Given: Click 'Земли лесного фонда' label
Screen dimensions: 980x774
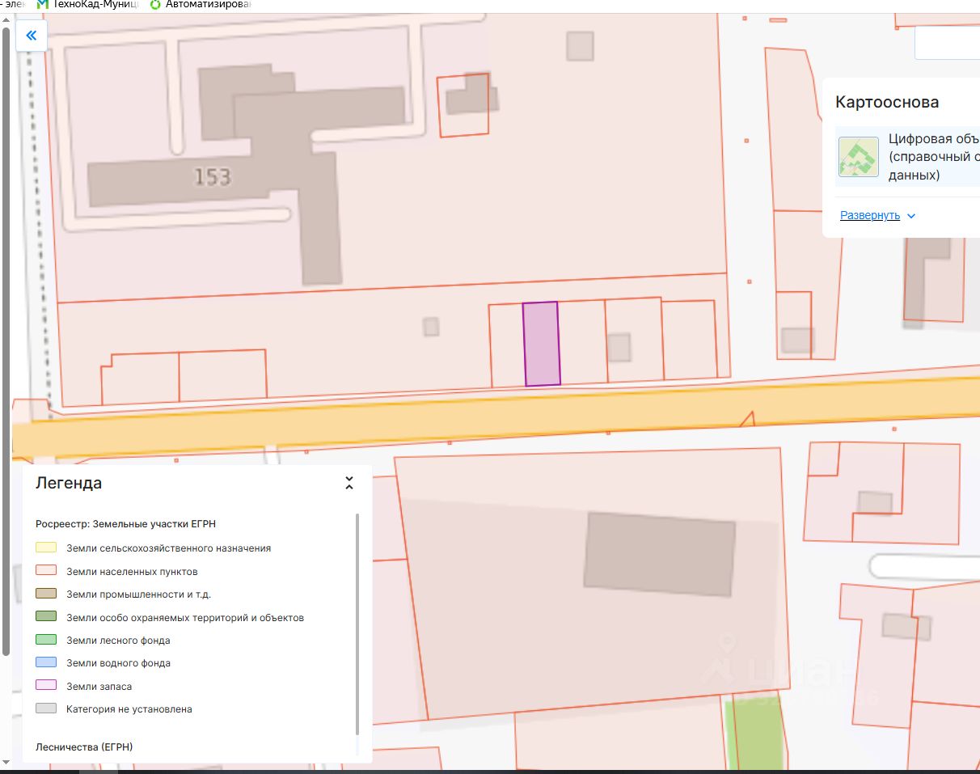Looking at the screenshot, I should 118,641.
